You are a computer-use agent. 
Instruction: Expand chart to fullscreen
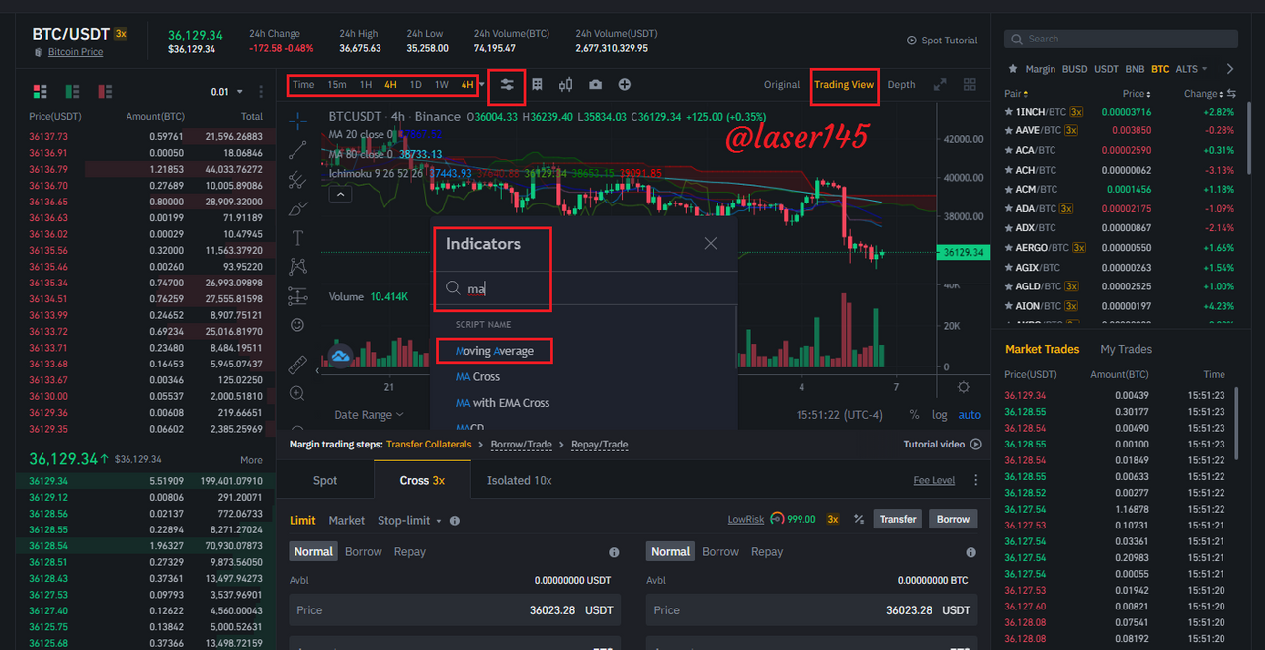[940, 85]
